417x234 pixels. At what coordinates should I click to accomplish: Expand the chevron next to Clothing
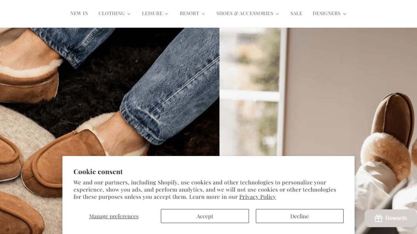[x=129, y=14]
